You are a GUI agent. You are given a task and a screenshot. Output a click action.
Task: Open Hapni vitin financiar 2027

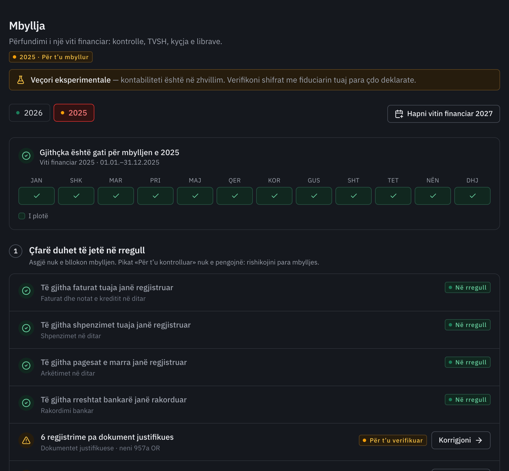click(x=444, y=114)
